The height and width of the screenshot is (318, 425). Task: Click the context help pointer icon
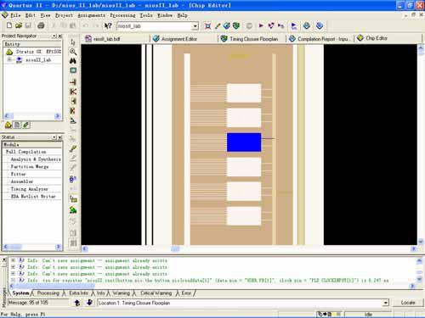pyautogui.click(x=108, y=25)
